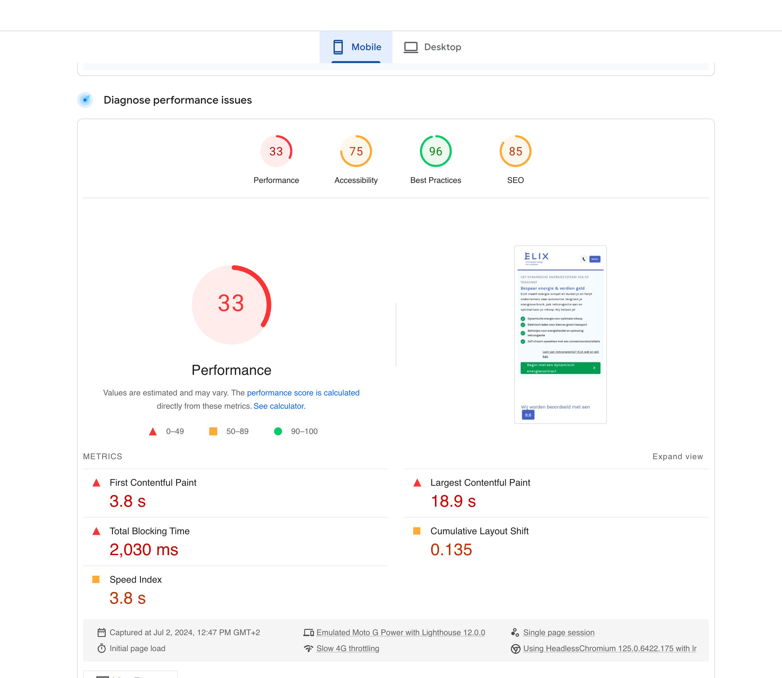Click the devices icon beside Emulated Moto G
Viewport: 782px width, 678px height.
click(x=309, y=632)
